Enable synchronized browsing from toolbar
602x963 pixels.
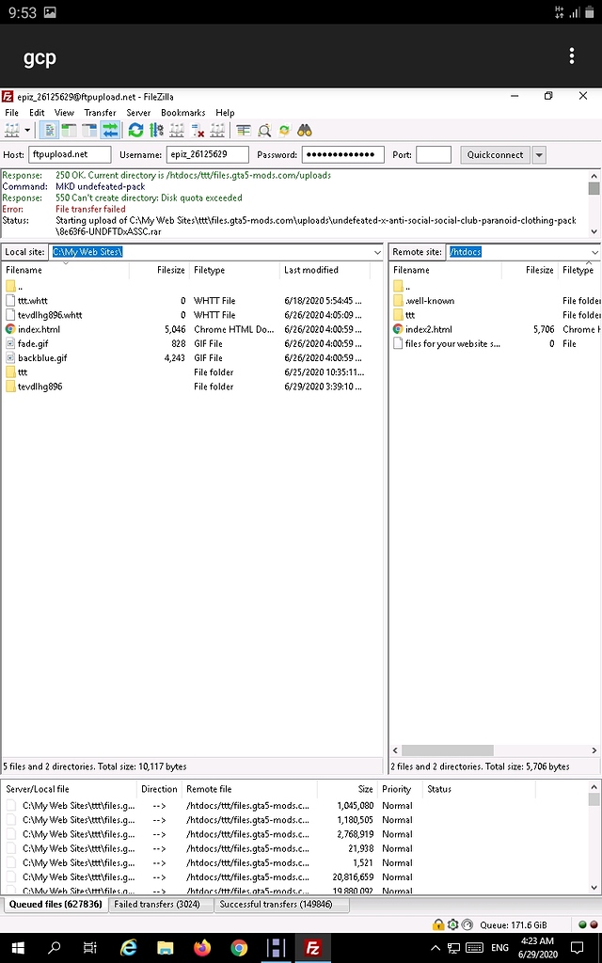[284, 131]
